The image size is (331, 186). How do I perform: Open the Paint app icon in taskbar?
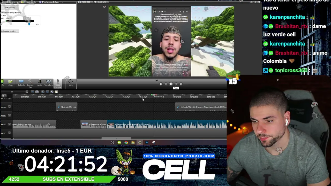(x=154, y=143)
